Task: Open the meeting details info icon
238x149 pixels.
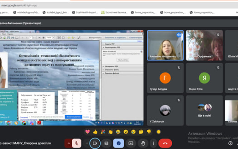Action: tap(230, 143)
